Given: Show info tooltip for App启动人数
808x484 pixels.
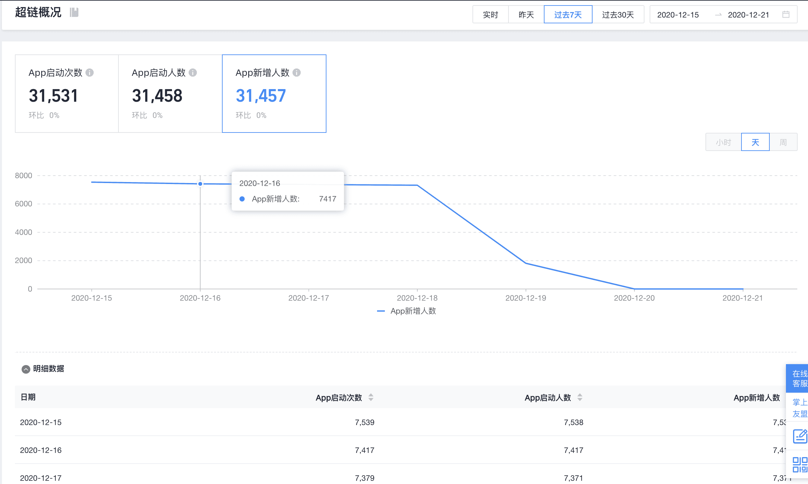Looking at the screenshot, I should click(193, 72).
